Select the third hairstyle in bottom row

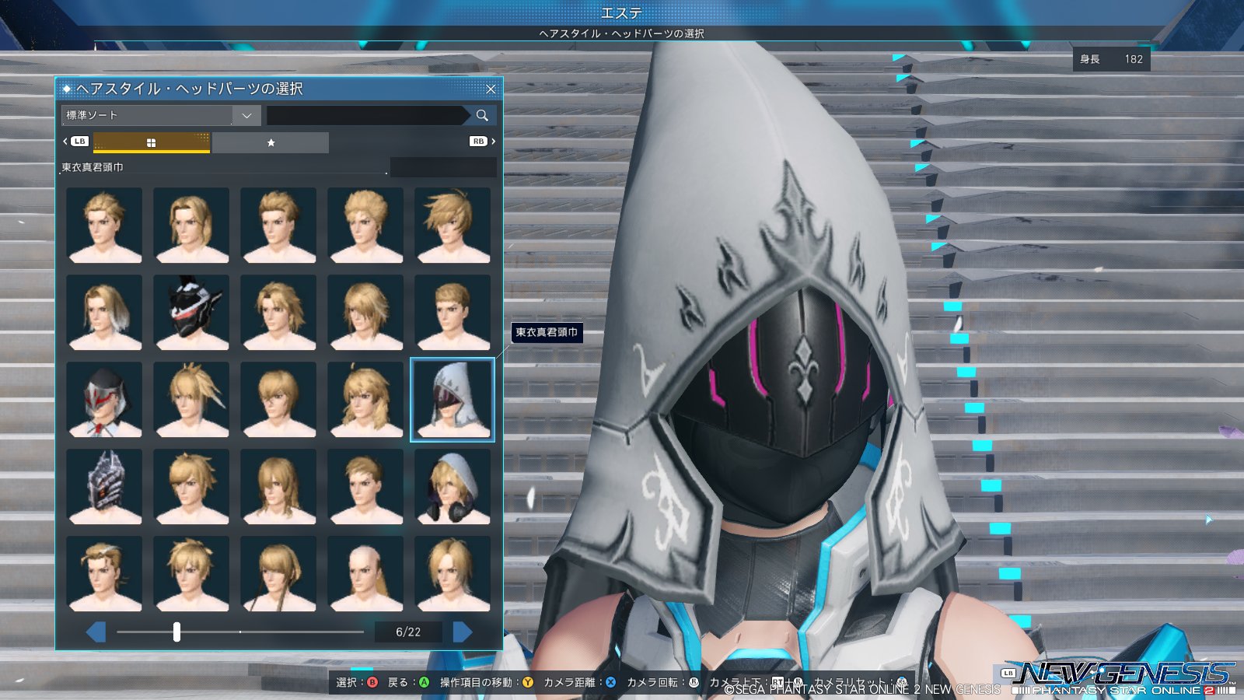pyautogui.click(x=278, y=573)
